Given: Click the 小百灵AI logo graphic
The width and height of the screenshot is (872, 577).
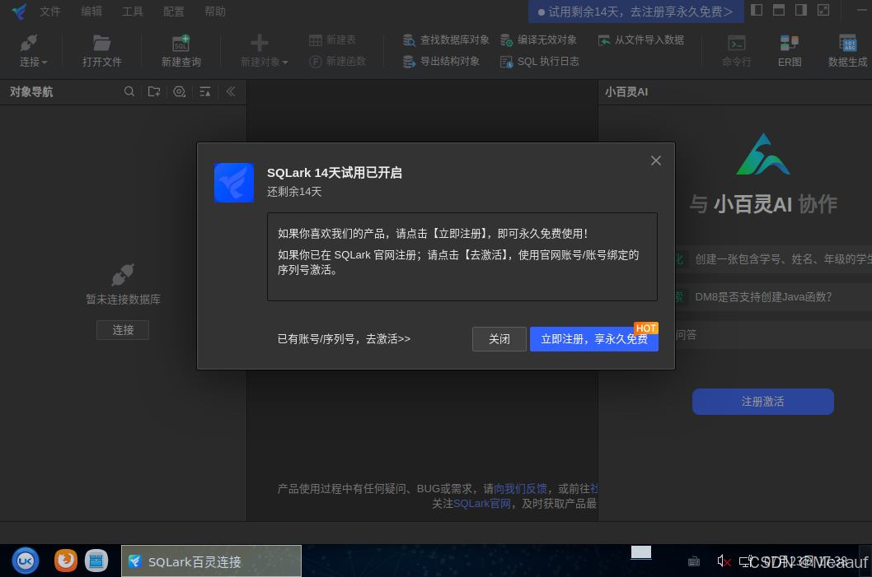Looking at the screenshot, I should 763,154.
